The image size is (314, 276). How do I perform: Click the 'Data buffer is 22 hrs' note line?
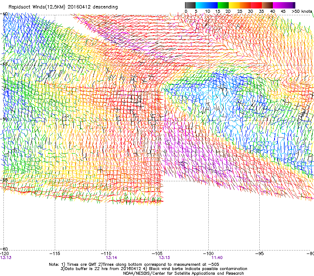coord(154,269)
